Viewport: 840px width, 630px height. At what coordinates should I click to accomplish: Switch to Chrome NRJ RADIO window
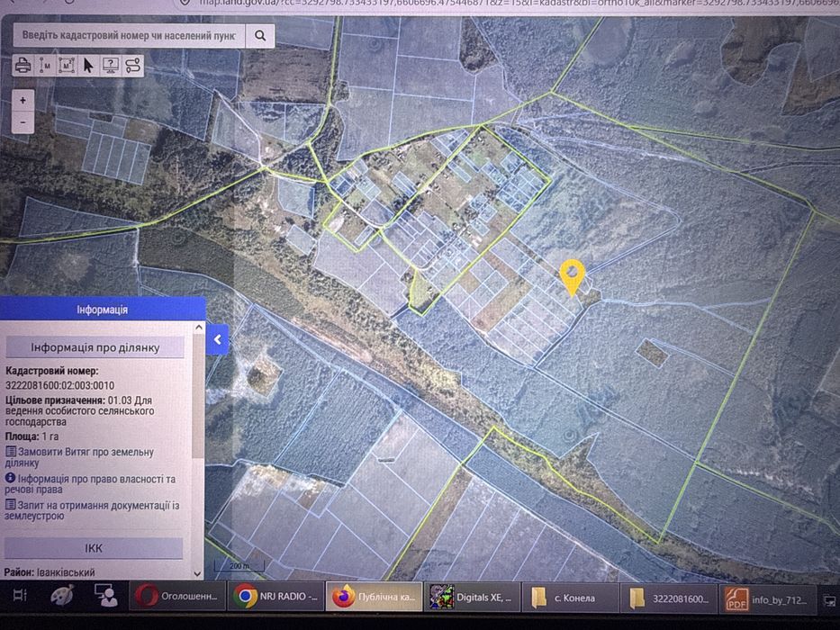275,596
